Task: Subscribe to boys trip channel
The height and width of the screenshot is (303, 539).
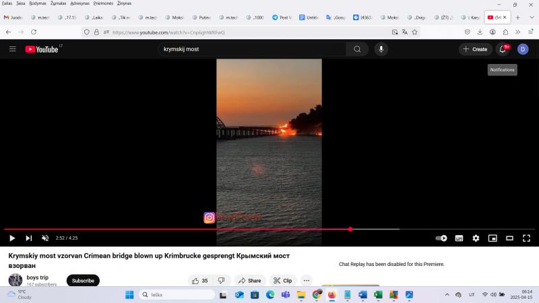Action: (83, 281)
